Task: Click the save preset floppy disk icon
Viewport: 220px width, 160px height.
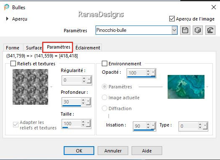Action: click(185, 30)
